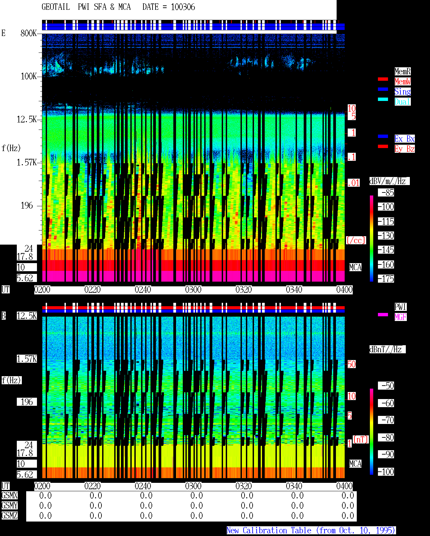Image resolution: width=430 pixels, height=536 pixels.
Task: Click the GEOTAIL word in the title
Action: point(56,7)
